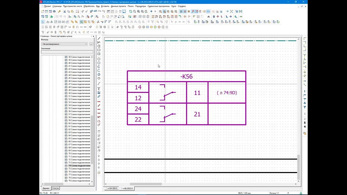
Task: Click the -K56 device label
Action: [187, 76]
